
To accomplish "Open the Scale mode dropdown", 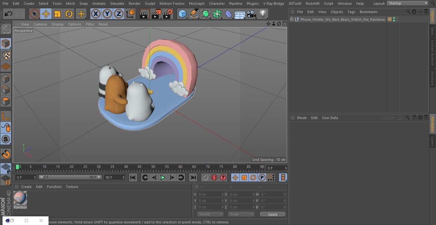I will pyautogui.click(x=241, y=214).
